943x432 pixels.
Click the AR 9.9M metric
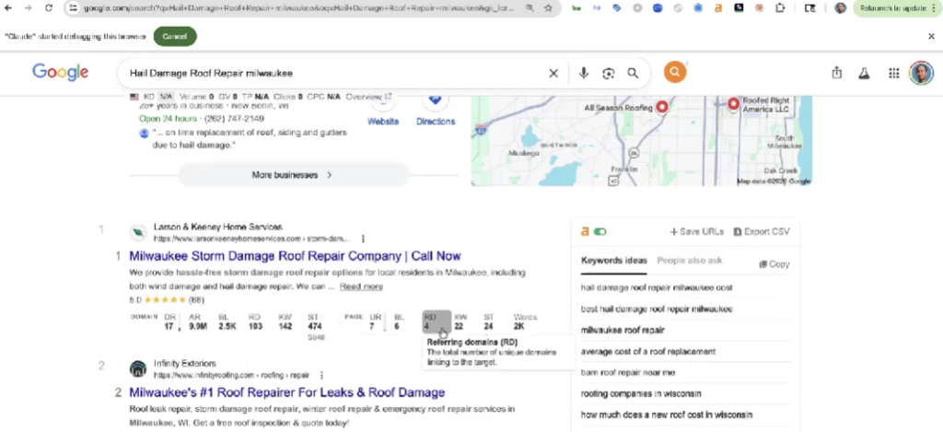point(198,321)
